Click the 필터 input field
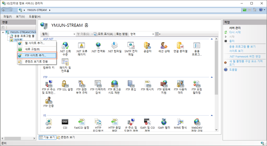This screenshot has height=146, width=267. (61, 34)
